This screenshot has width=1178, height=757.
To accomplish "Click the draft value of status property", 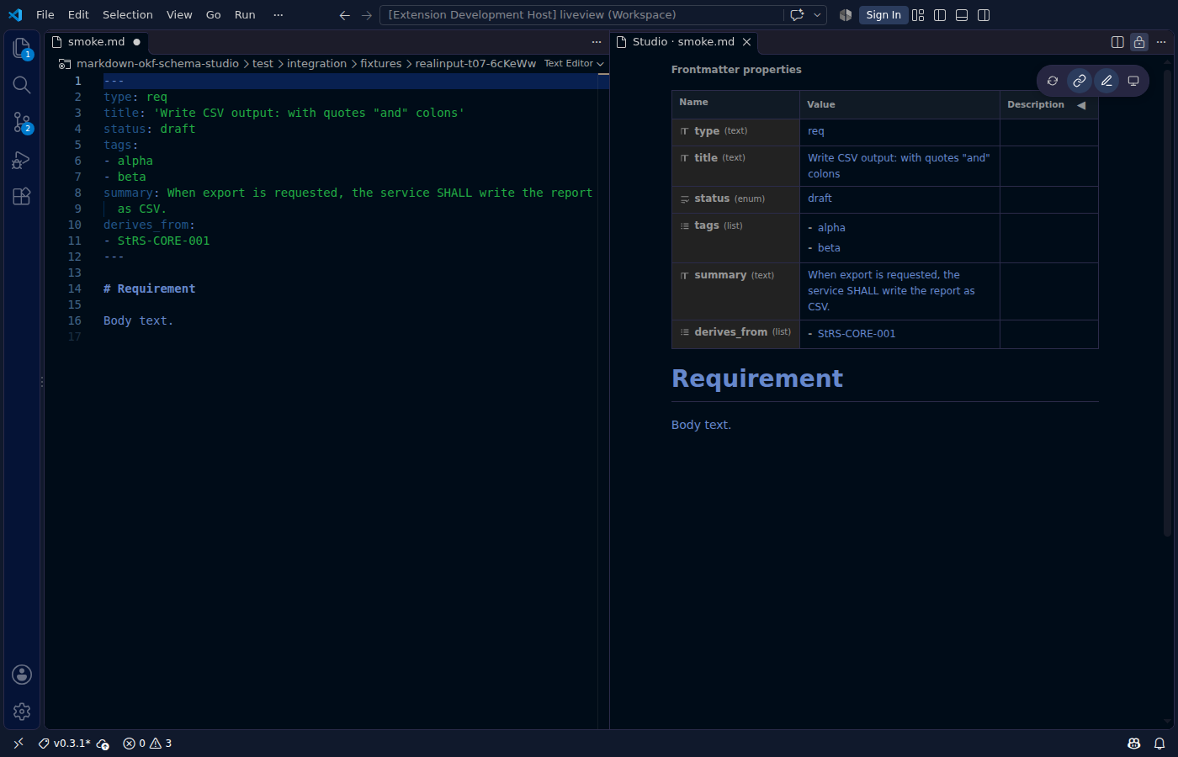I will [820, 199].
